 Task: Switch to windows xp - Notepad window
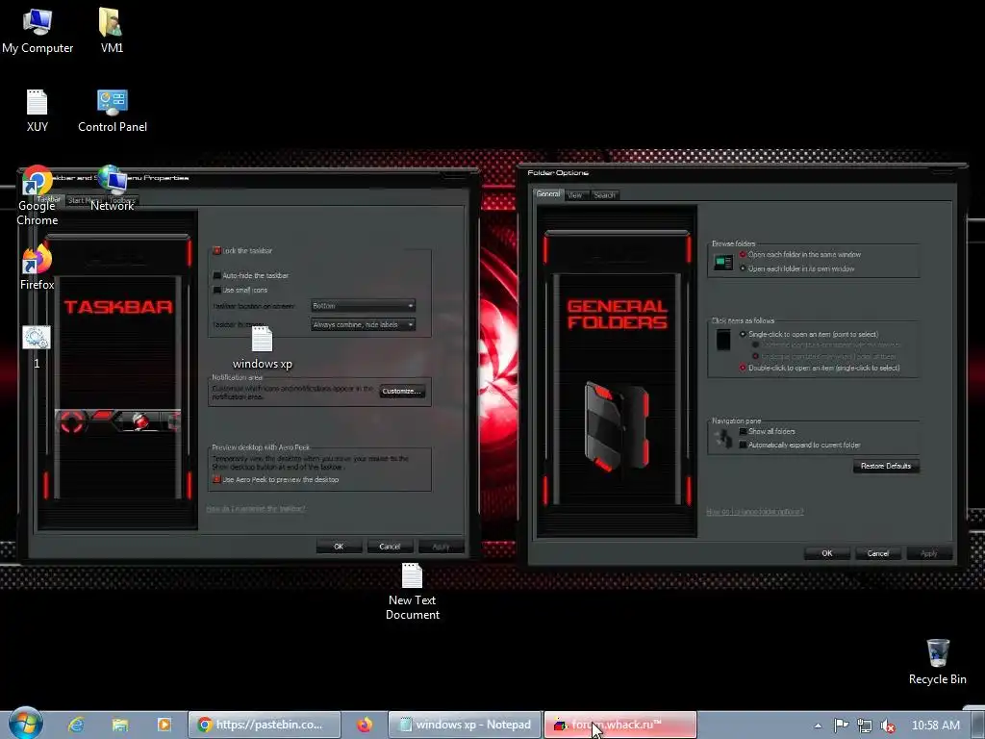465,725
